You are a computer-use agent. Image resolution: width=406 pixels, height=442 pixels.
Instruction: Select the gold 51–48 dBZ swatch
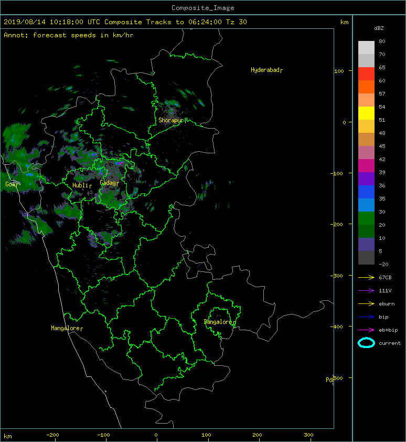pos(366,126)
